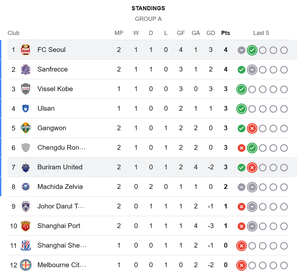
Task: Click the Machida Zelvia round logo
Action: [26, 187]
